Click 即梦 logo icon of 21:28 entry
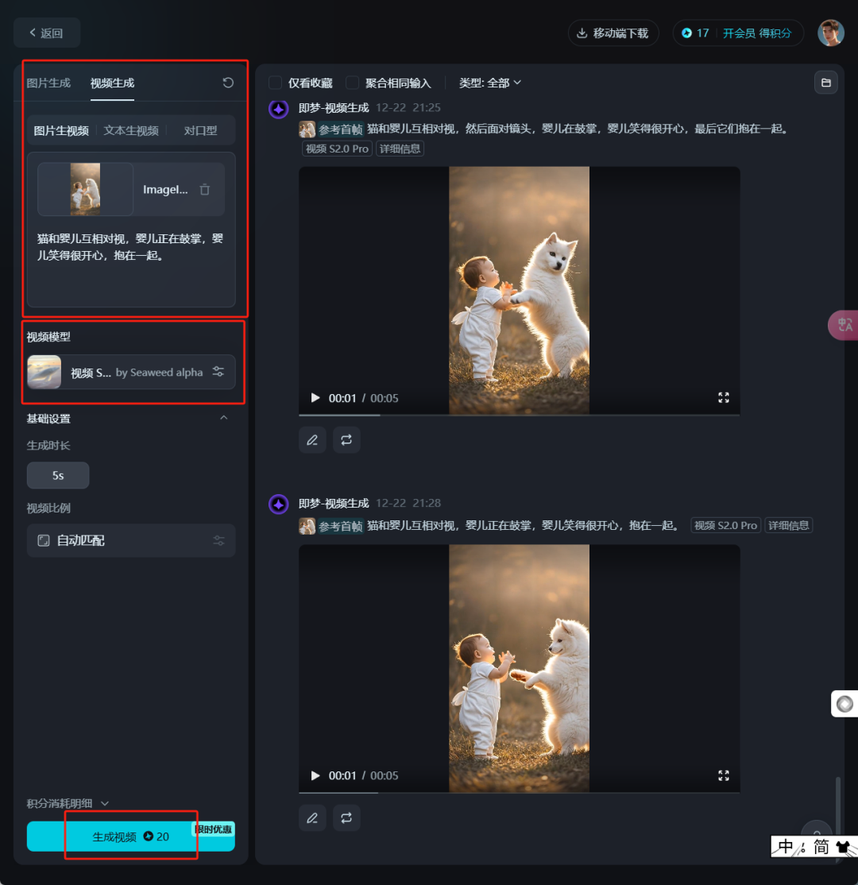Image resolution: width=858 pixels, height=885 pixels. click(x=278, y=504)
